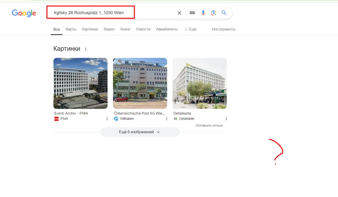Click the Оставить отзыв feedback link
Image resolution: width=338 pixels, height=197 pixels.
pos(209,126)
